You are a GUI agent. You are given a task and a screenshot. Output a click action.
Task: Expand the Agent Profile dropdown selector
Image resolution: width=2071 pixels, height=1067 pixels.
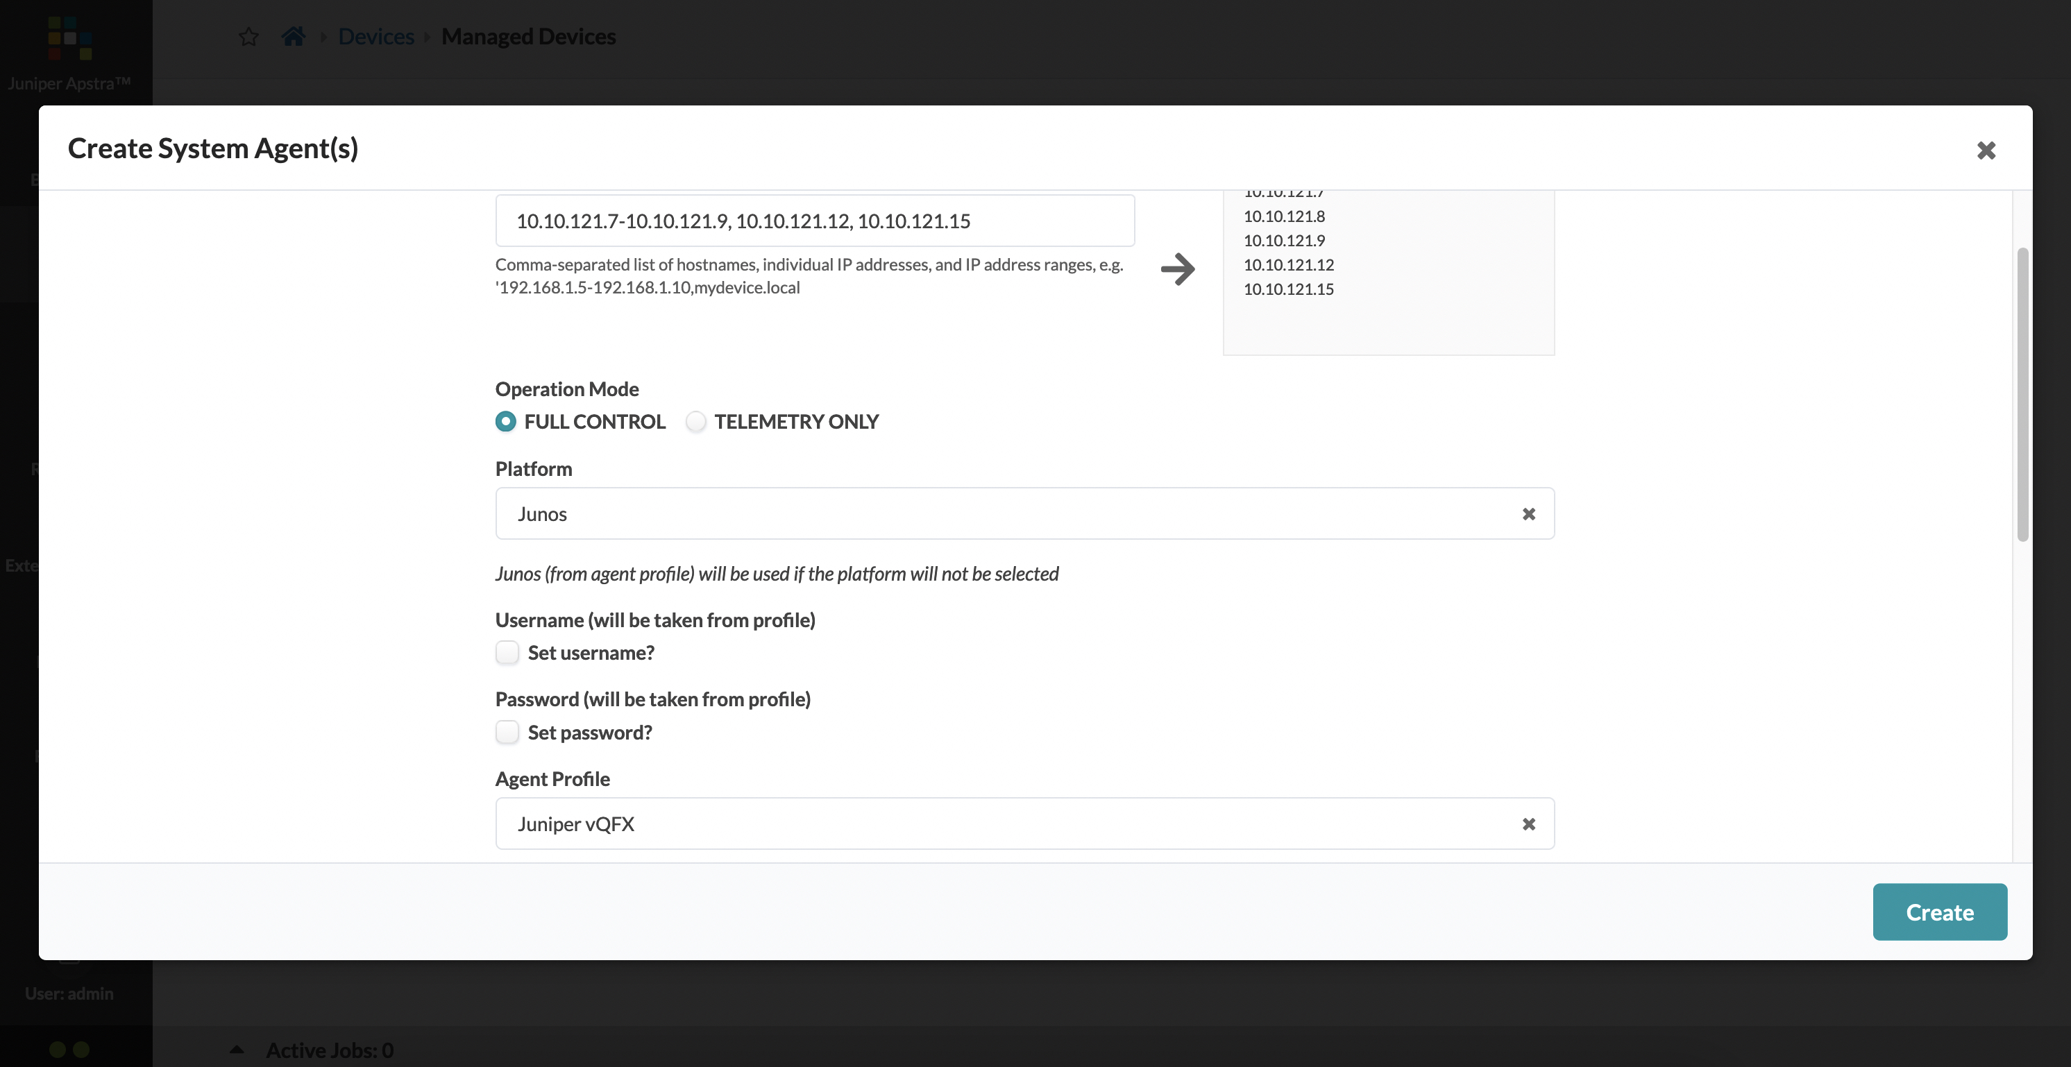point(1024,822)
